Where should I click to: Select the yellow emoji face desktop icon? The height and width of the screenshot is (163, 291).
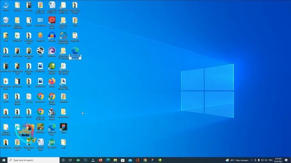40,37
